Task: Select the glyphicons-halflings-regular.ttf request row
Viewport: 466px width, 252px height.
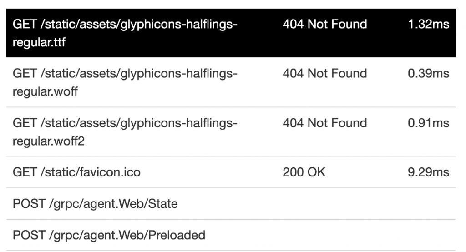Action: 231,33
